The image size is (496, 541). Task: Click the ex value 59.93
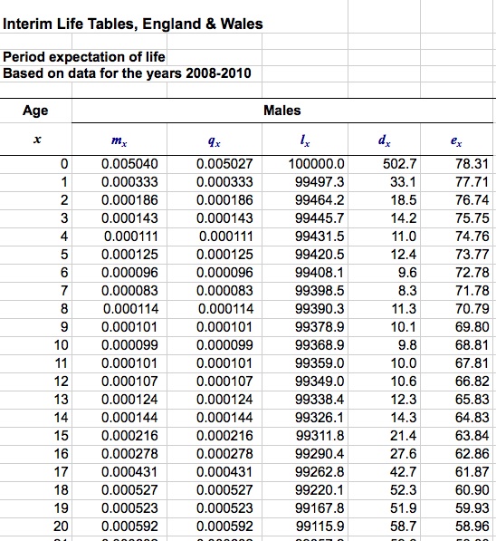pos(472,508)
